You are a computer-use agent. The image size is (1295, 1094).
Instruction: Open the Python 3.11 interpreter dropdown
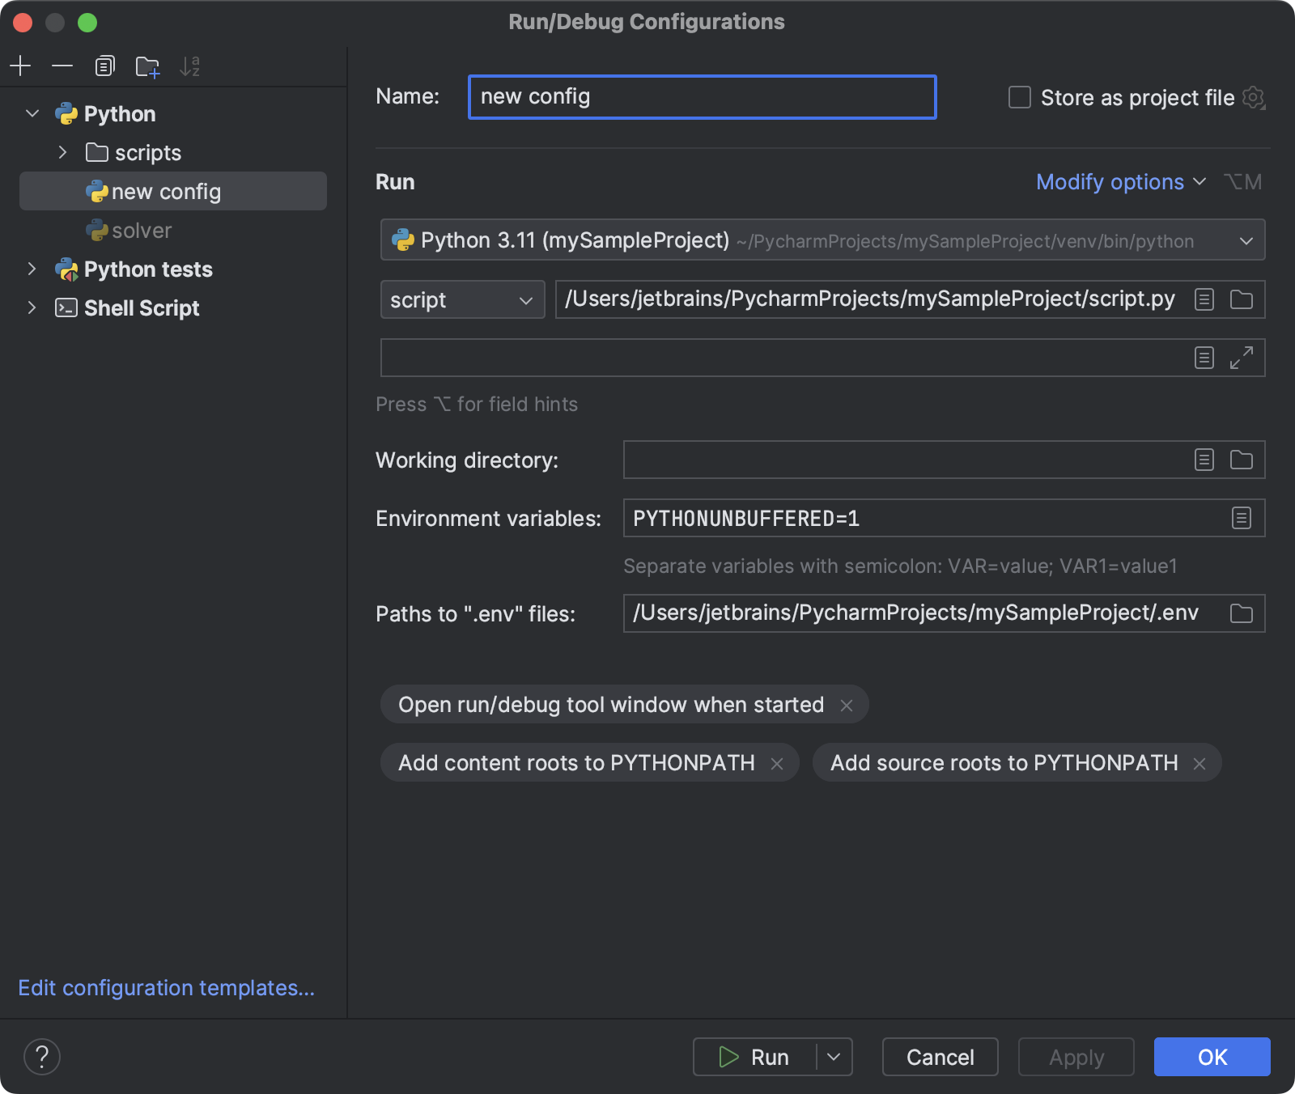(1246, 240)
